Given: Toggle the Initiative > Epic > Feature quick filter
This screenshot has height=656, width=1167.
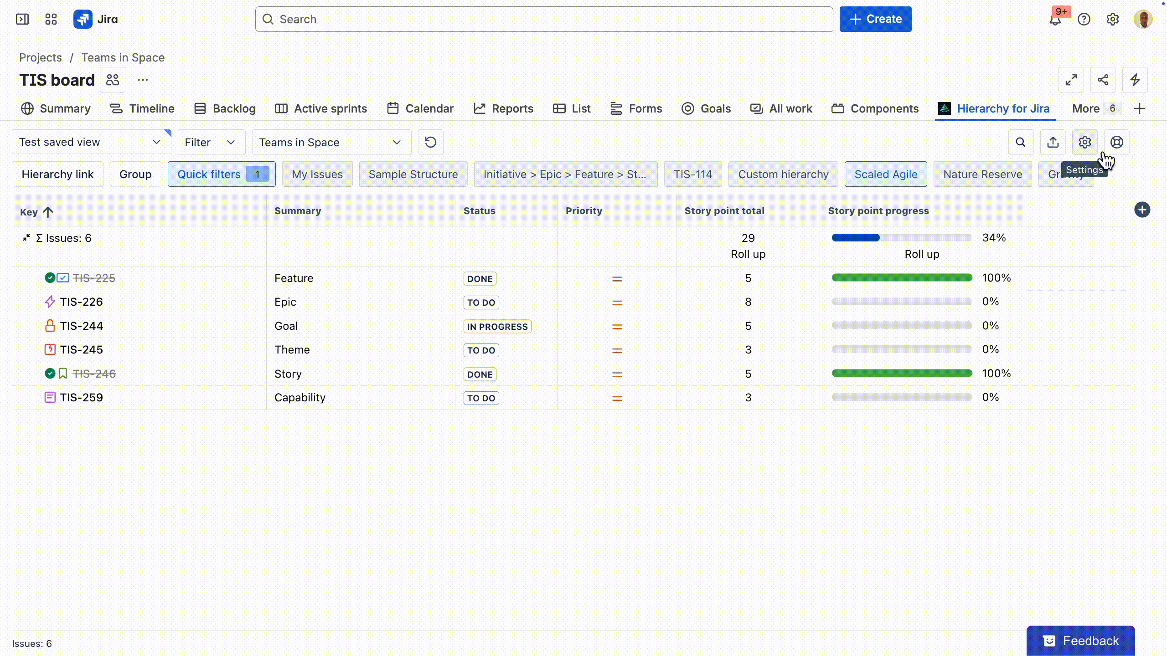Looking at the screenshot, I should click(x=566, y=174).
